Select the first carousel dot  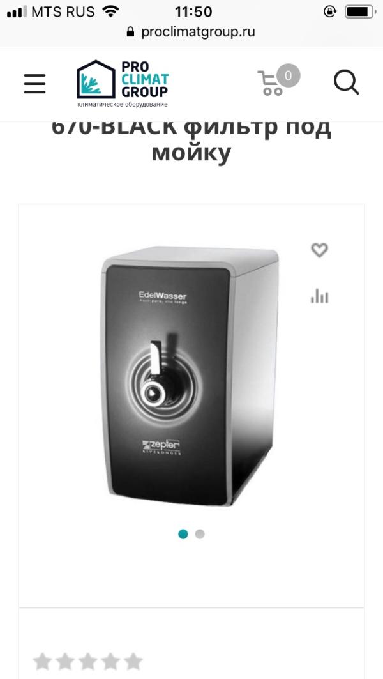coord(183,534)
